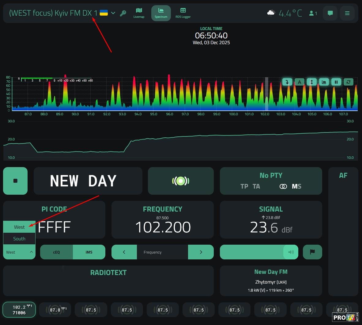362x325 pixels.
Task: Open the hamburger menu
Action: (x=347, y=13)
